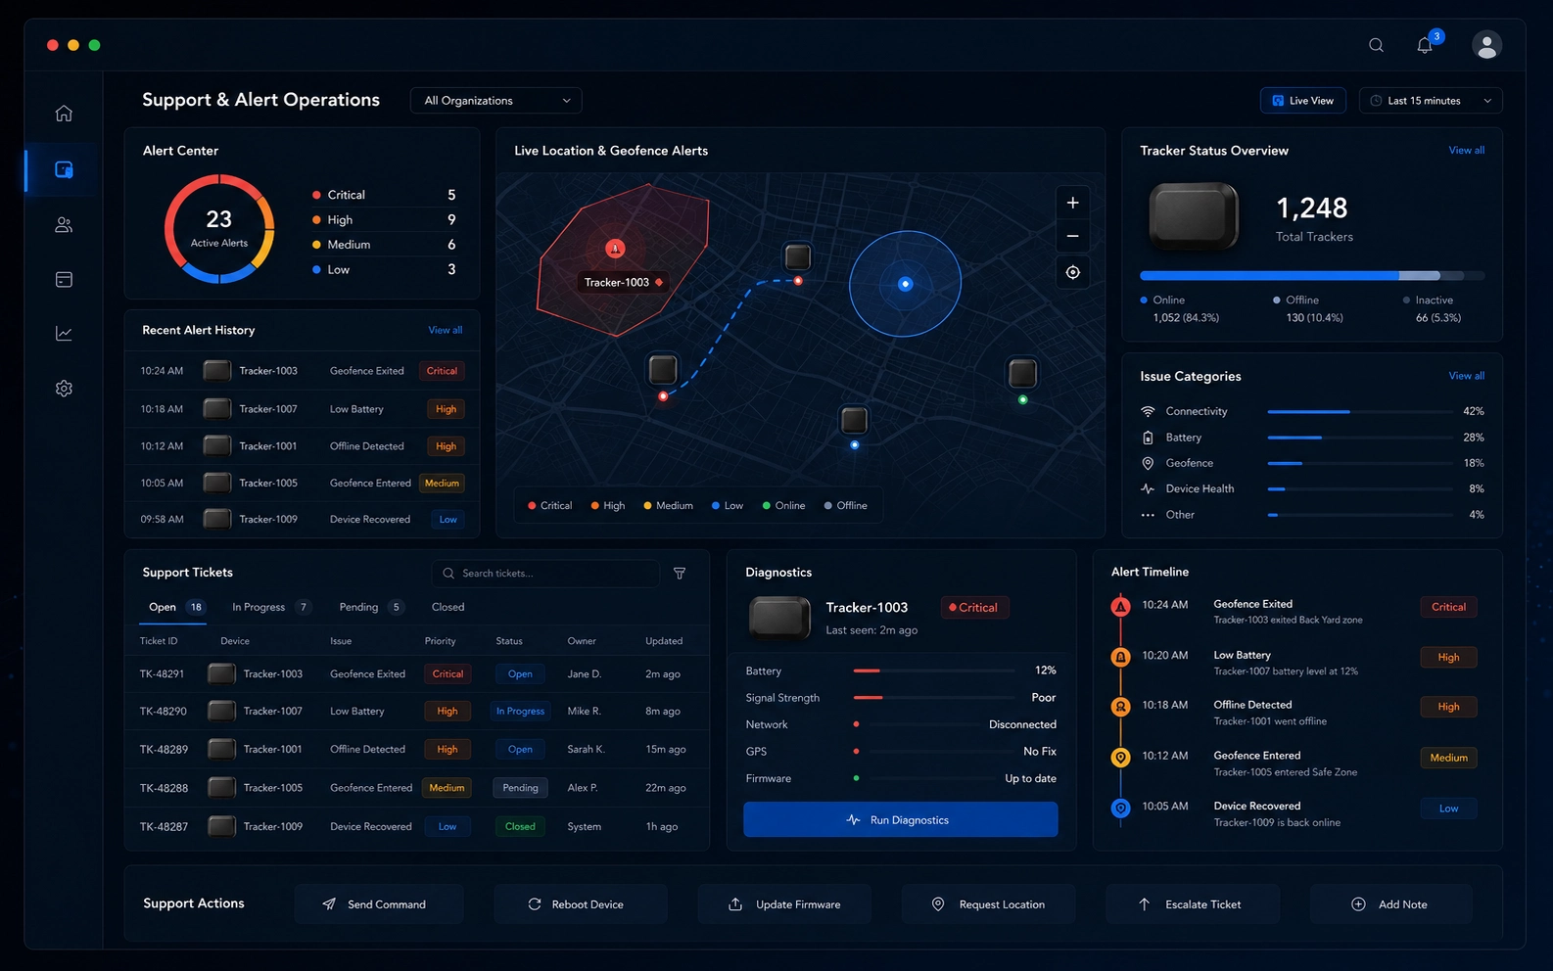Click the critical alert marker on Tracker-1003
Viewport: 1553px width, 971px height.
(615, 249)
